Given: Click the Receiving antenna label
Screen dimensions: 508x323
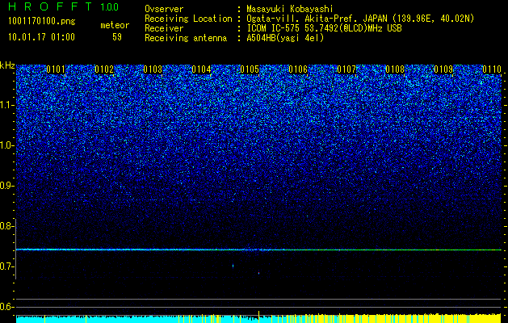Looking at the screenshot, I should [x=186, y=38].
